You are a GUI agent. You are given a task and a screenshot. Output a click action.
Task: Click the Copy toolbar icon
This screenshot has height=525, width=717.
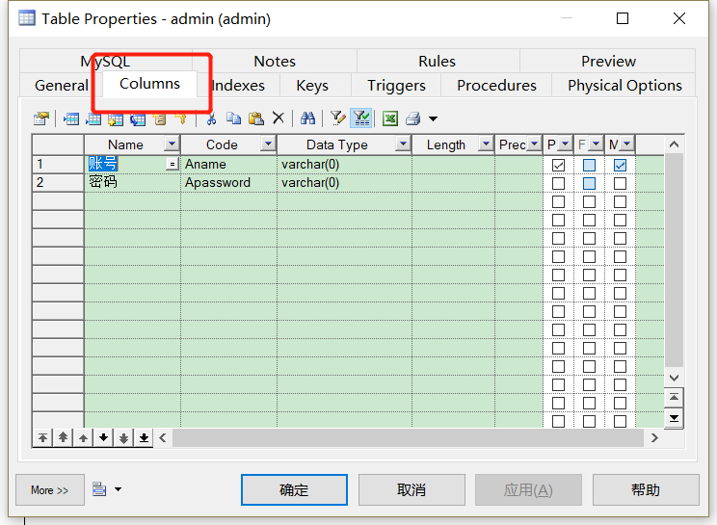(233, 118)
